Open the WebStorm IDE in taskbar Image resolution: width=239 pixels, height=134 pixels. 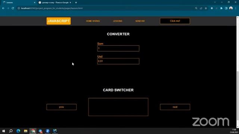(55, 131)
